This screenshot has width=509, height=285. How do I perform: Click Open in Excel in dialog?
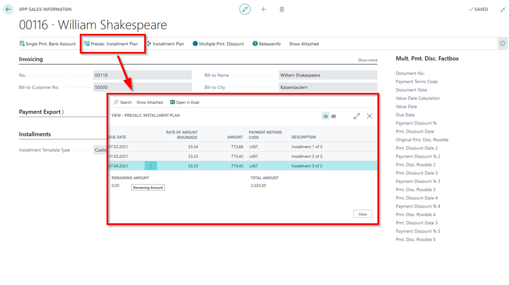tap(185, 102)
